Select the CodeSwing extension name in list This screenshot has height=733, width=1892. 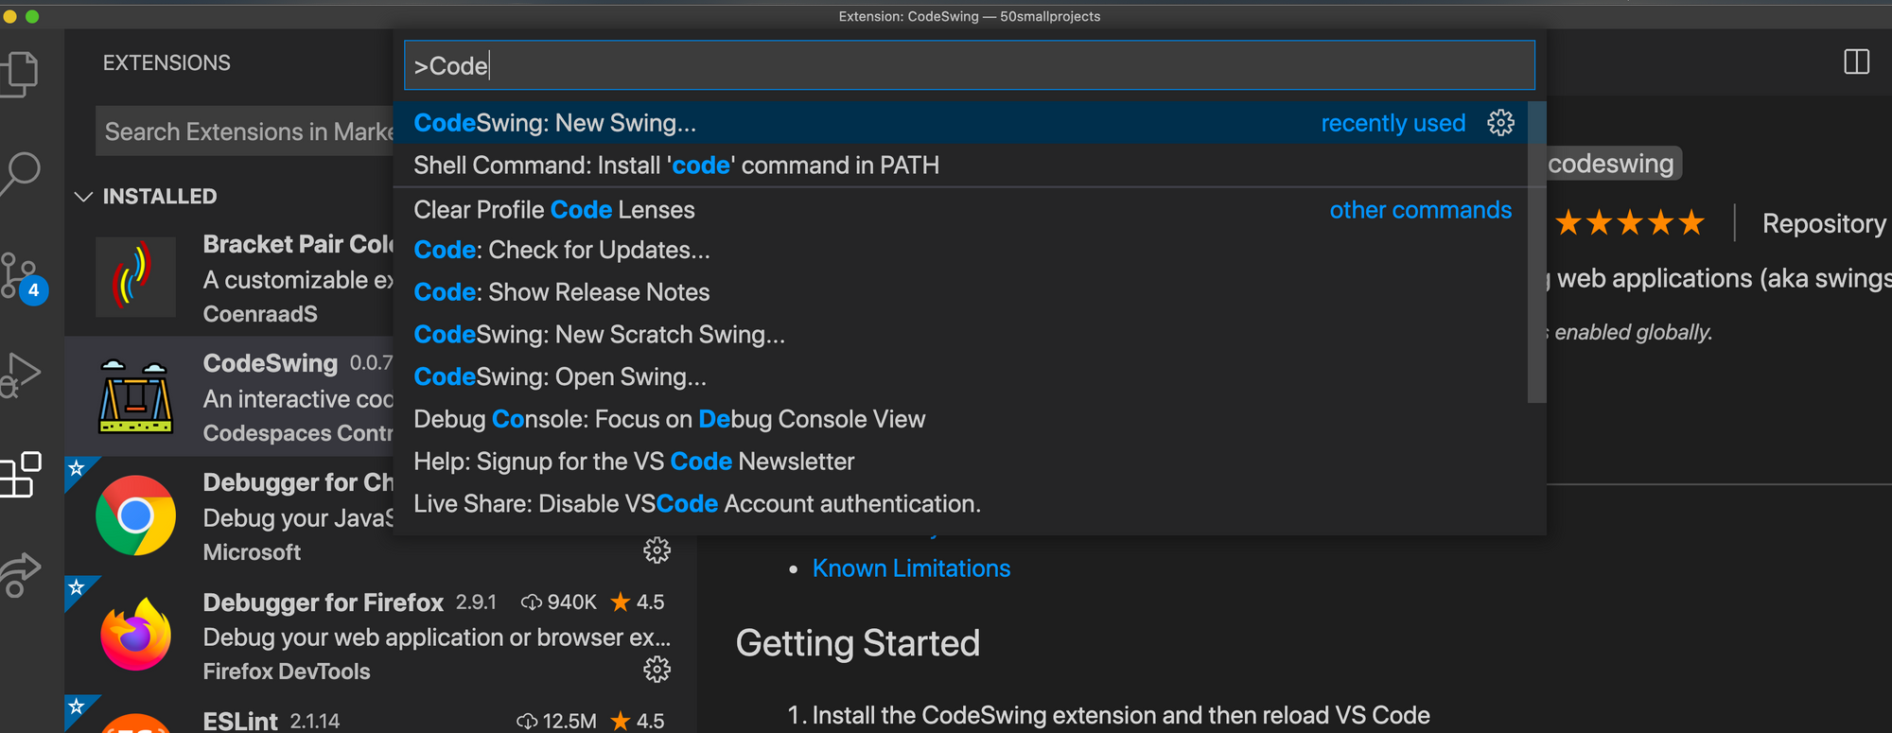click(x=271, y=363)
